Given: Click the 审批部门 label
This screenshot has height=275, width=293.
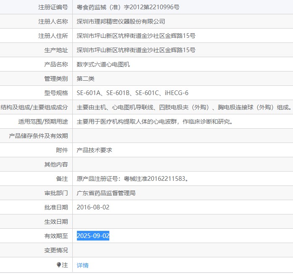Looking at the screenshot, I should [x=56, y=193].
